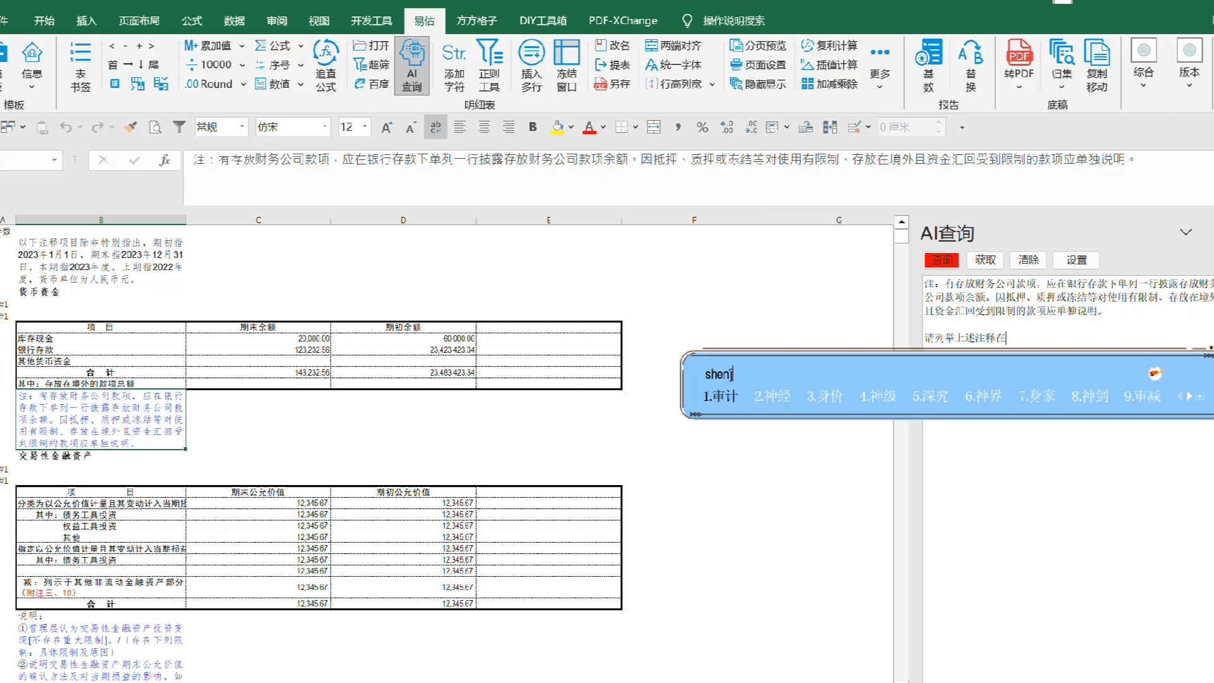
Task: Click the 清除 button in AI panel
Action: [1028, 260]
